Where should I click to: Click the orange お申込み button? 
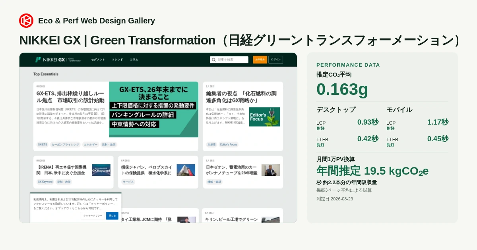point(260,60)
